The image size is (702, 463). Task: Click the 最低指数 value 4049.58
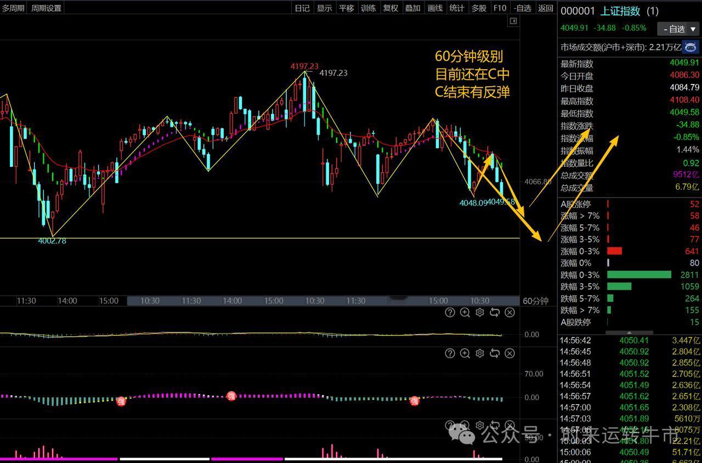(x=684, y=113)
